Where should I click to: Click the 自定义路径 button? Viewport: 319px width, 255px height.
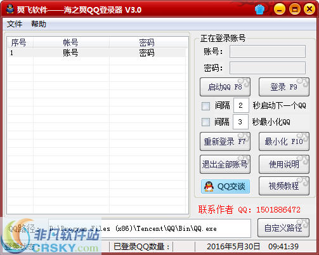point(283,228)
